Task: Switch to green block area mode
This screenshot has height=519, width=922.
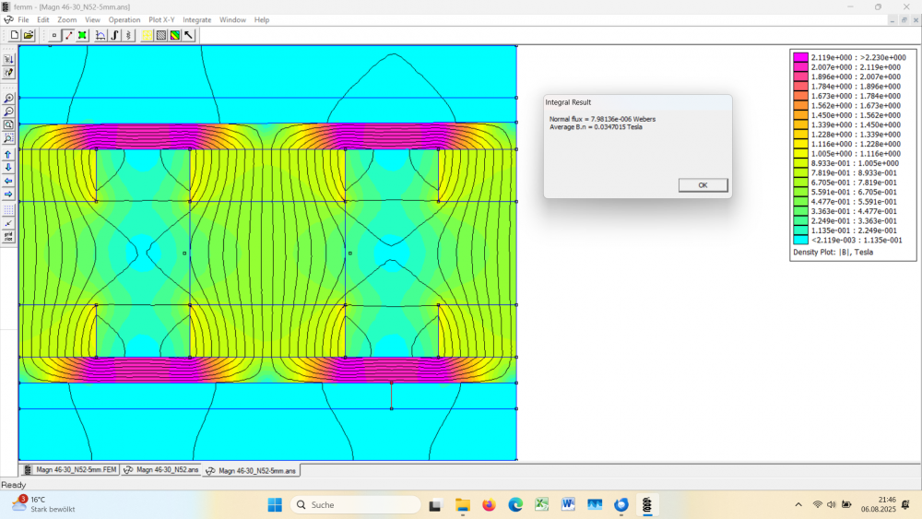Action: coord(82,35)
